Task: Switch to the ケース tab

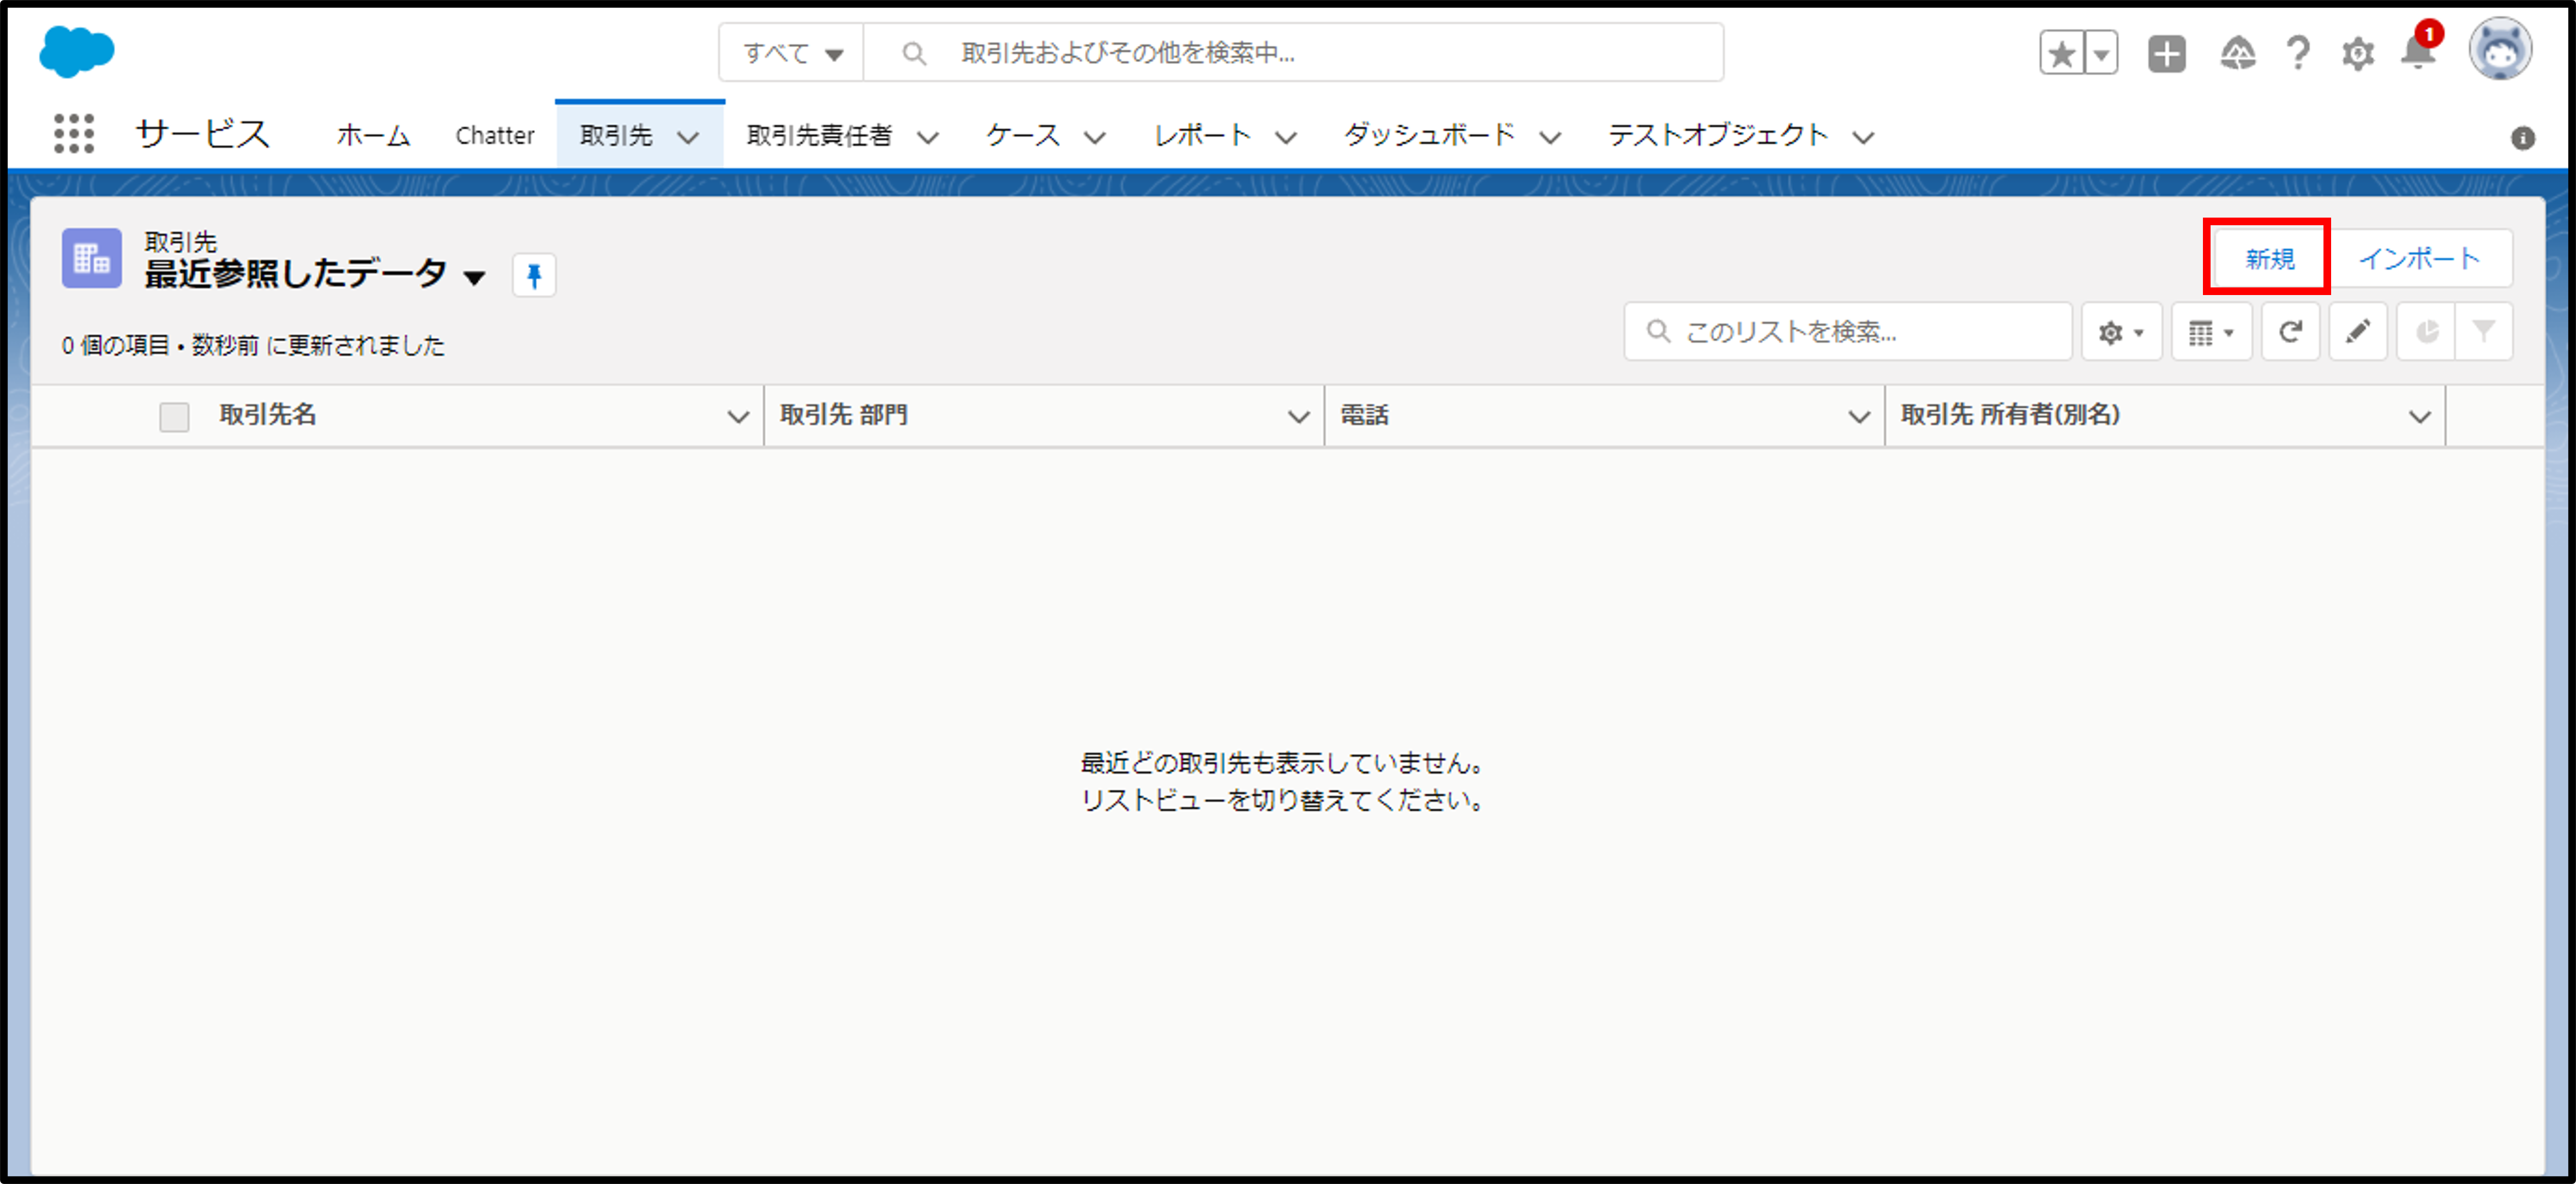Action: click(1022, 135)
